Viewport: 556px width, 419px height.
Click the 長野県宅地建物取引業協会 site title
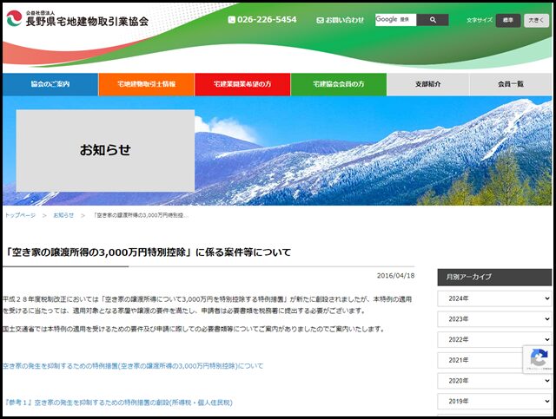coord(87,22)
